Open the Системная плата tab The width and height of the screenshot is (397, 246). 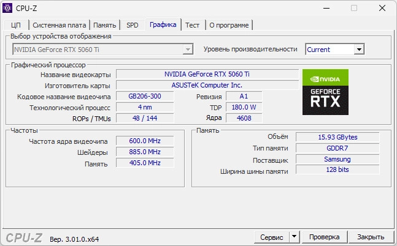point(60,25)
